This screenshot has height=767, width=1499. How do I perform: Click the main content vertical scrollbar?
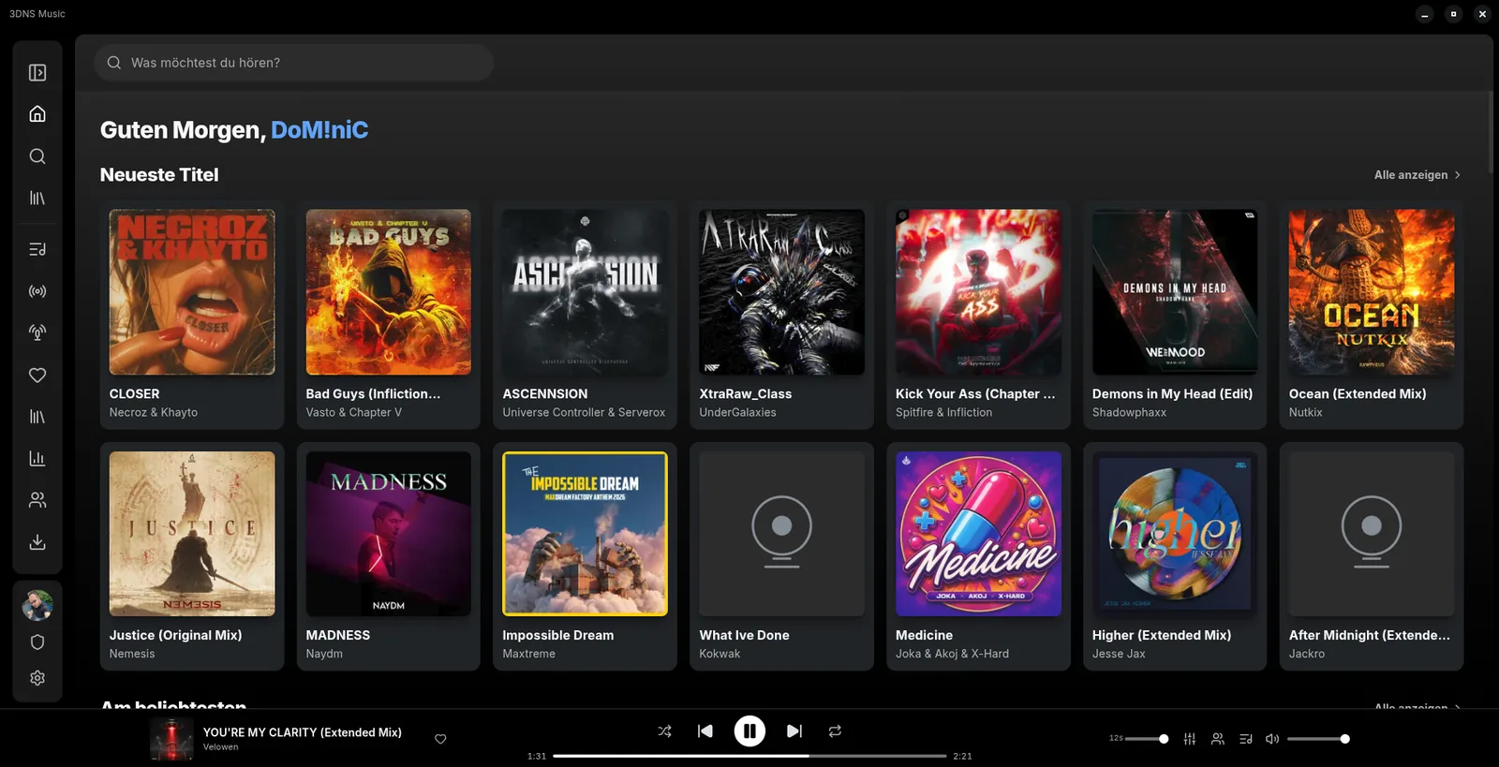pos(1490,131)
